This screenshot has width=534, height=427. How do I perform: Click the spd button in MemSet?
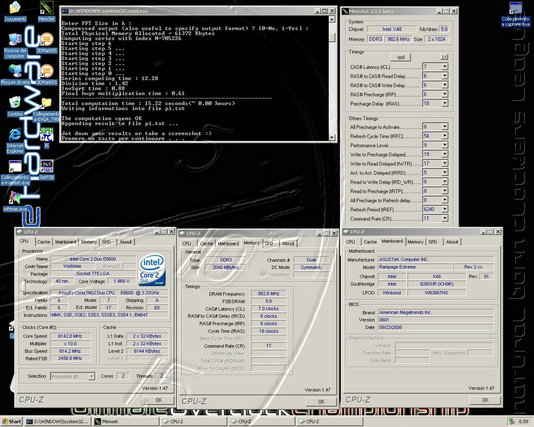coord(400,57)
